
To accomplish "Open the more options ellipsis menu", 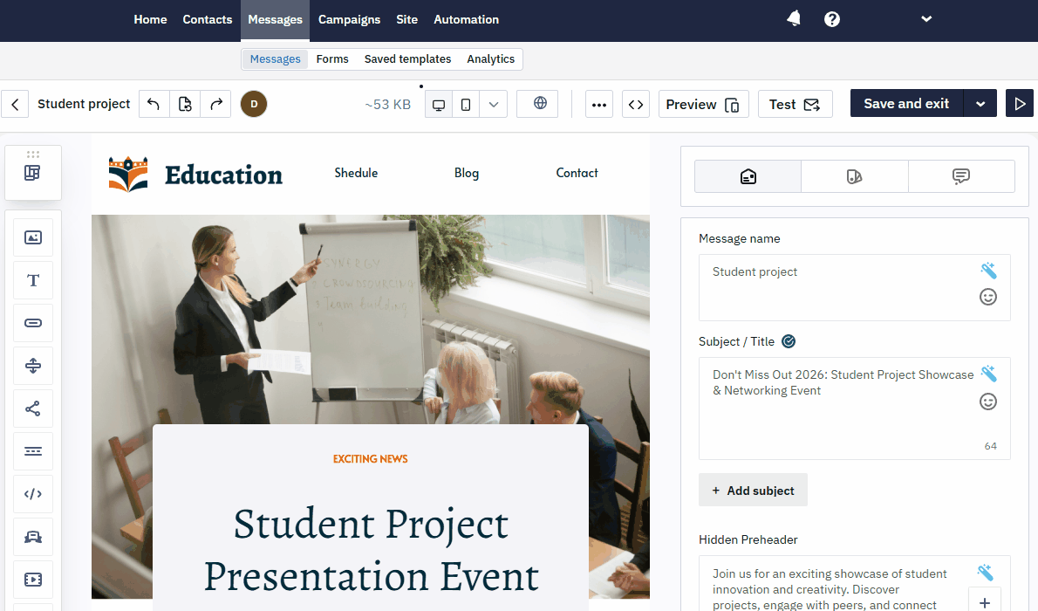I will pyautogui.click(x=599, y=105).
